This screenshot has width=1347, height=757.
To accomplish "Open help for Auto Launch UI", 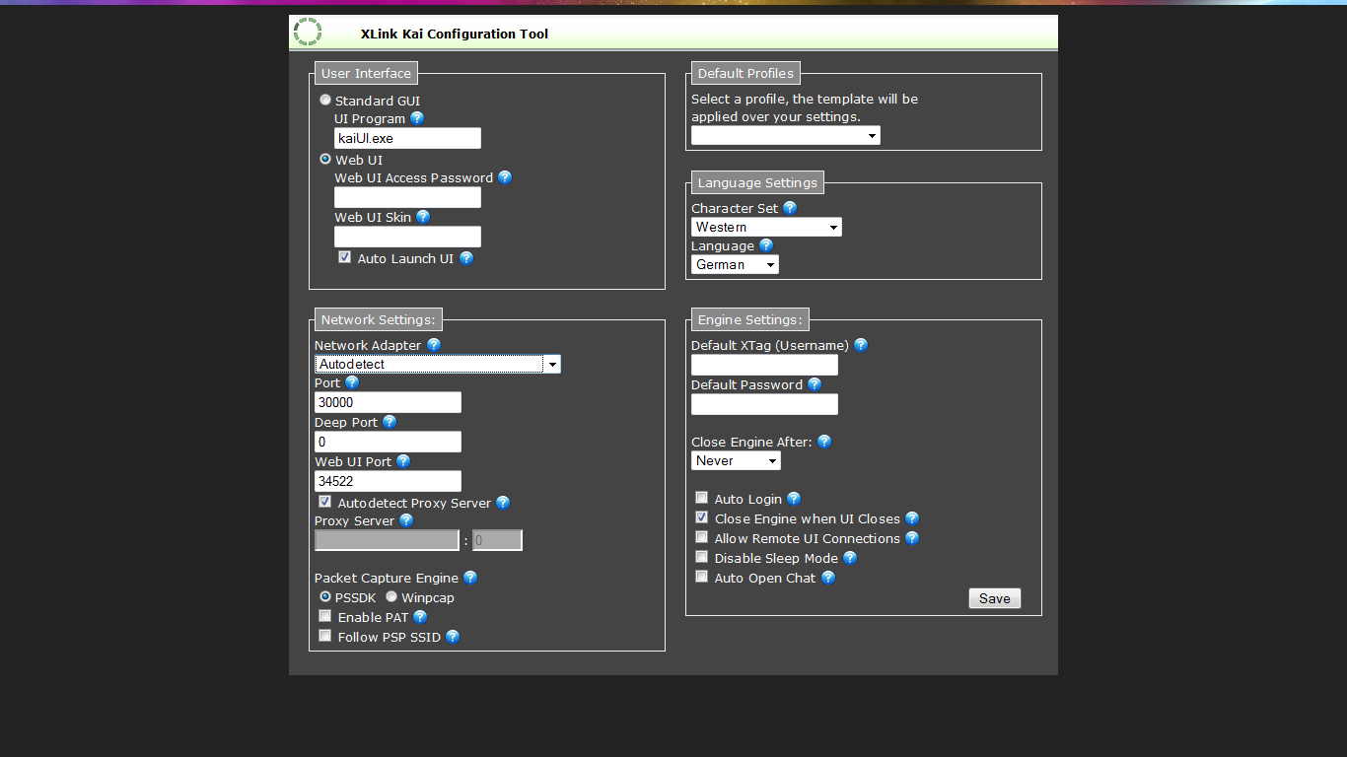I will (x=466, y=258).
